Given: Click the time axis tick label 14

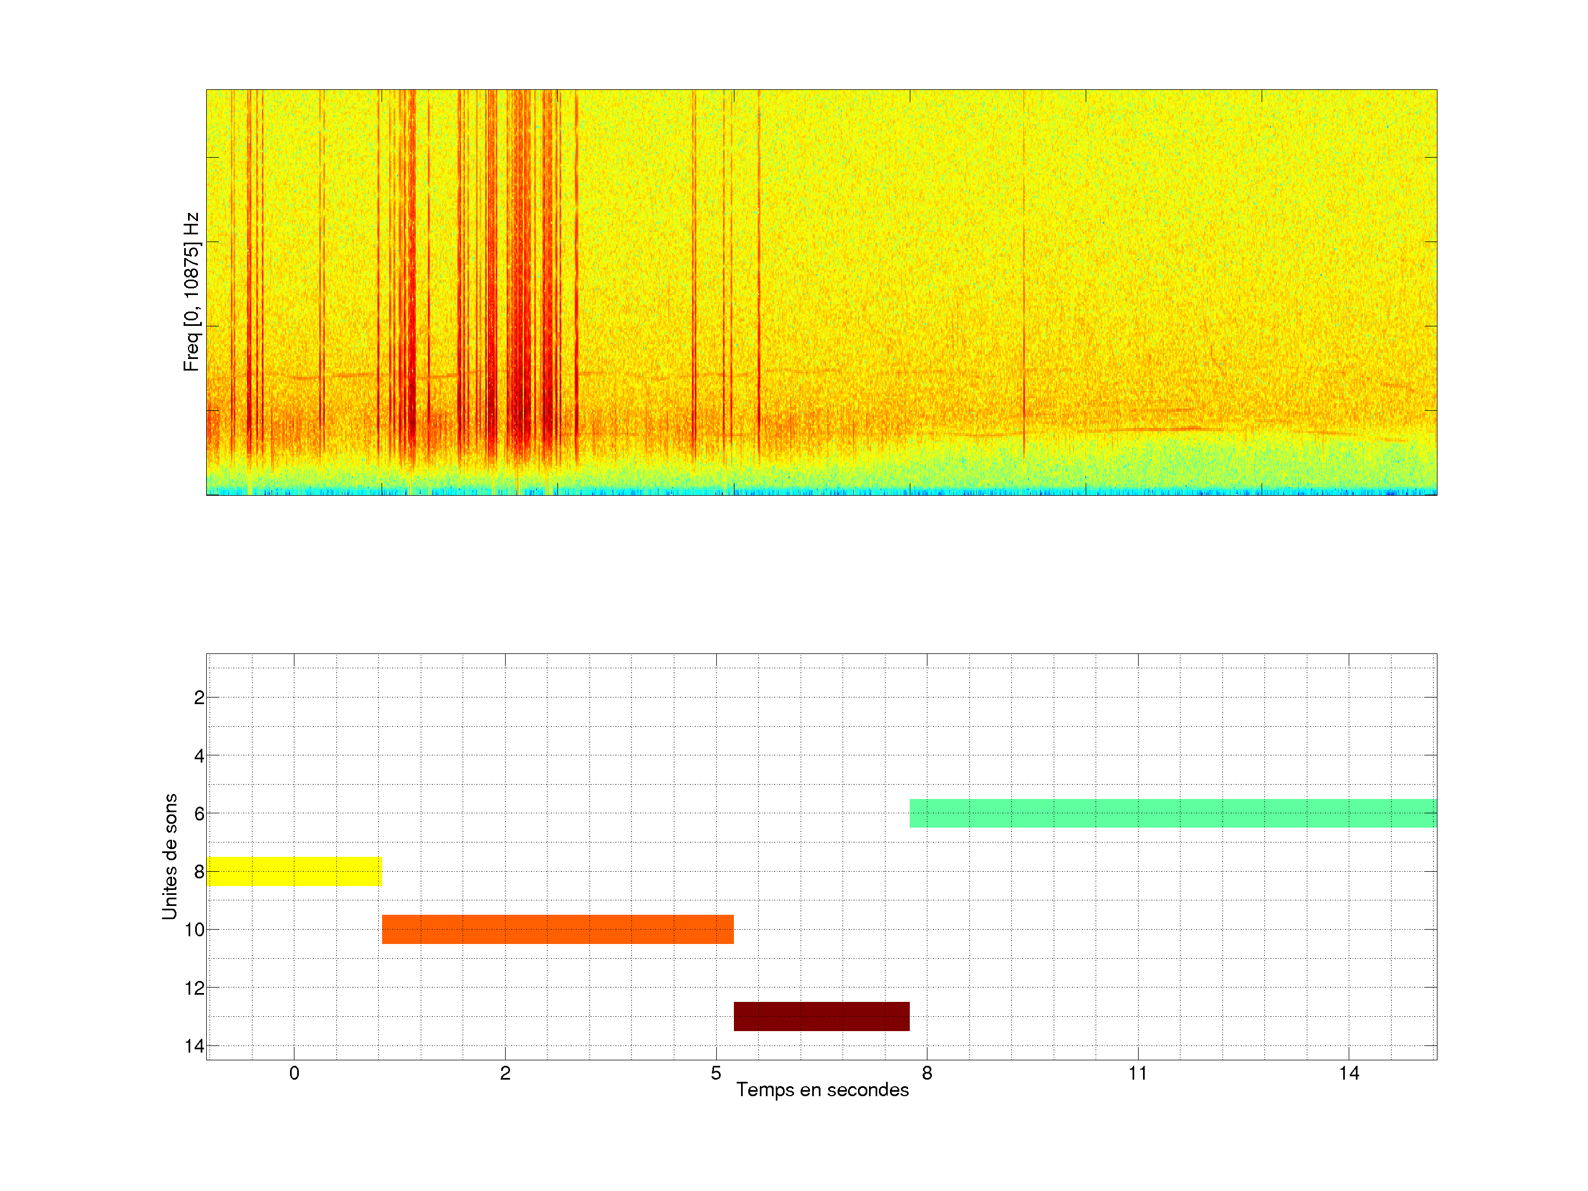Looking at the screenshot, I should (1349, 1073).
